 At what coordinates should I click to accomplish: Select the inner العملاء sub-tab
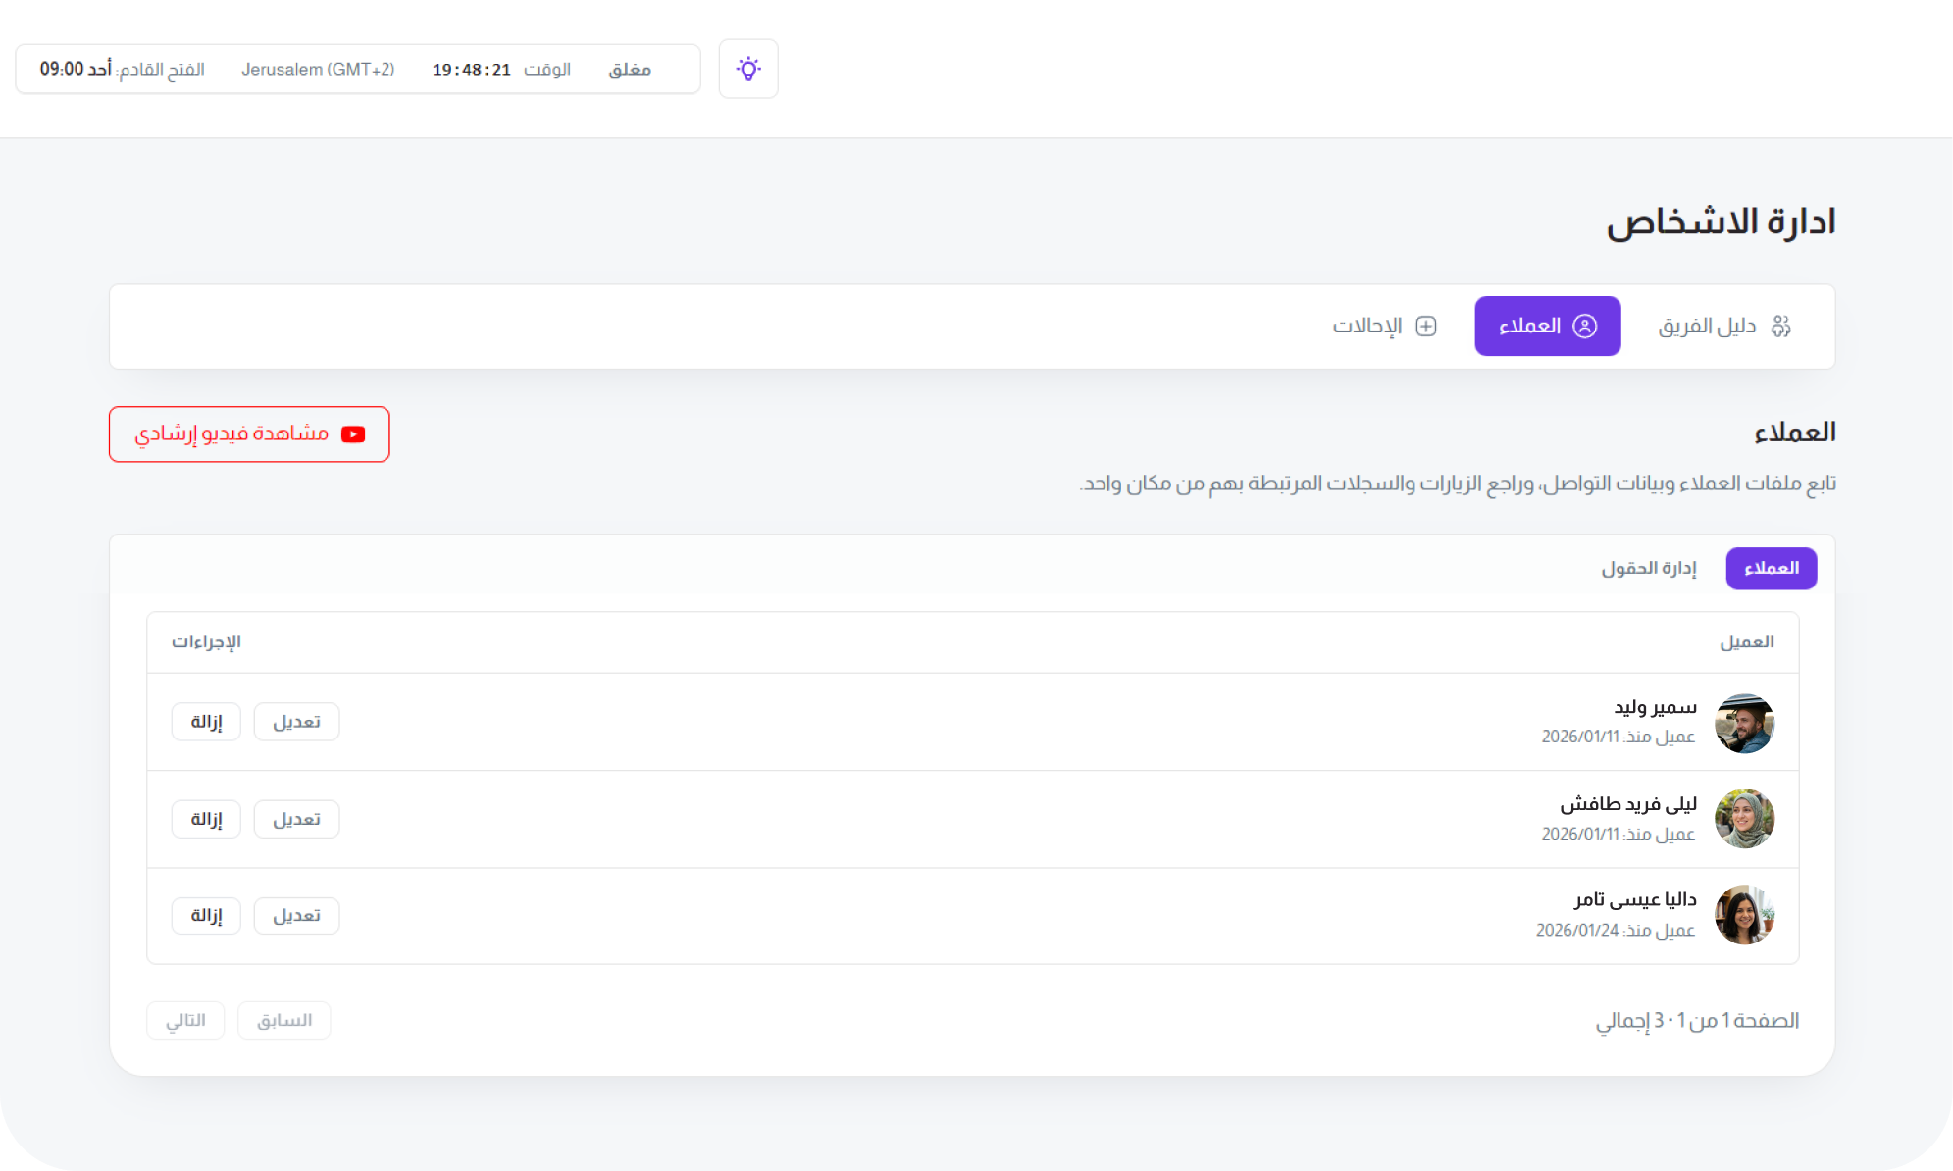(x=1771, y=569)
